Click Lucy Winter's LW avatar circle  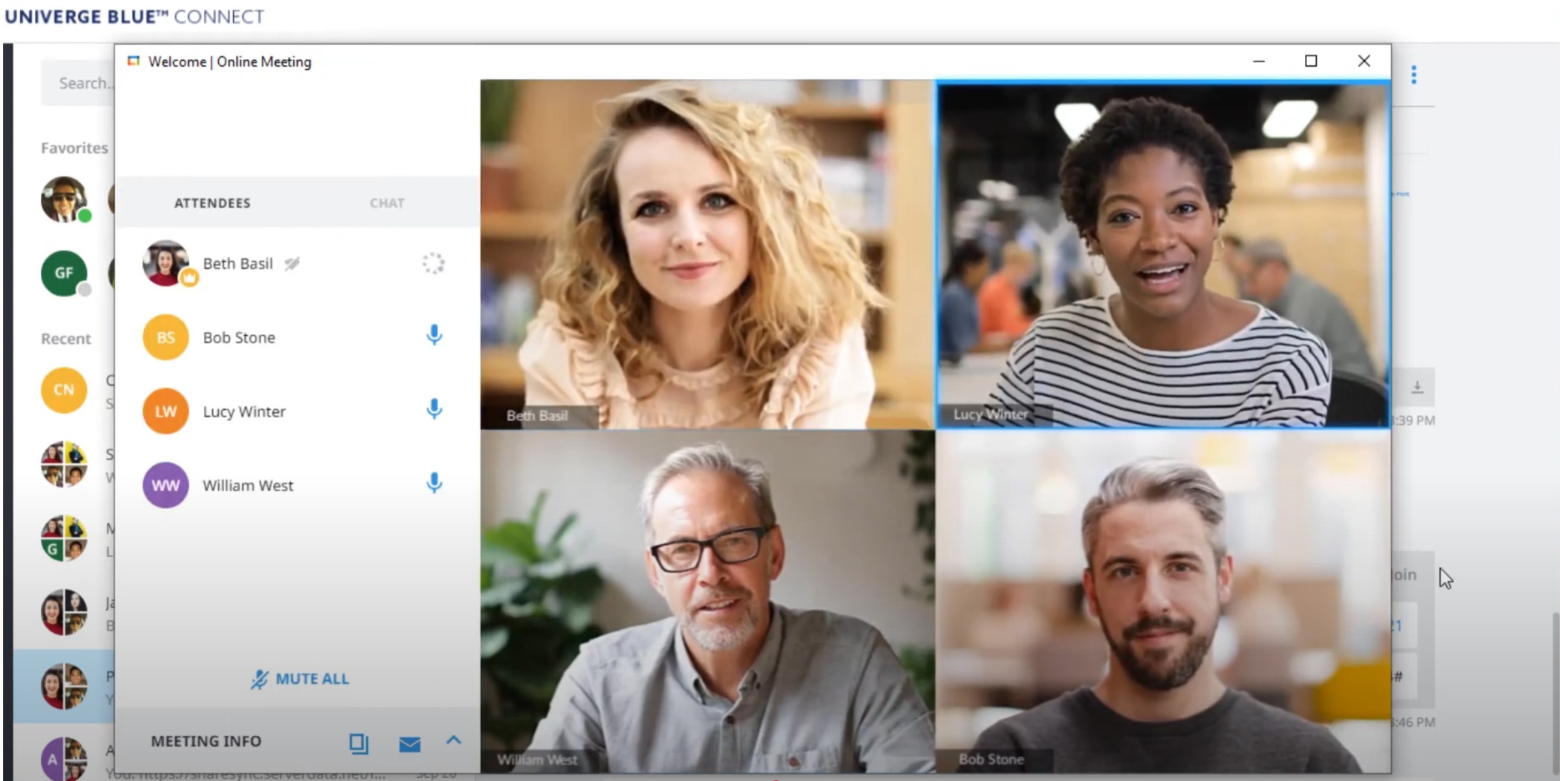pos(166,410)
